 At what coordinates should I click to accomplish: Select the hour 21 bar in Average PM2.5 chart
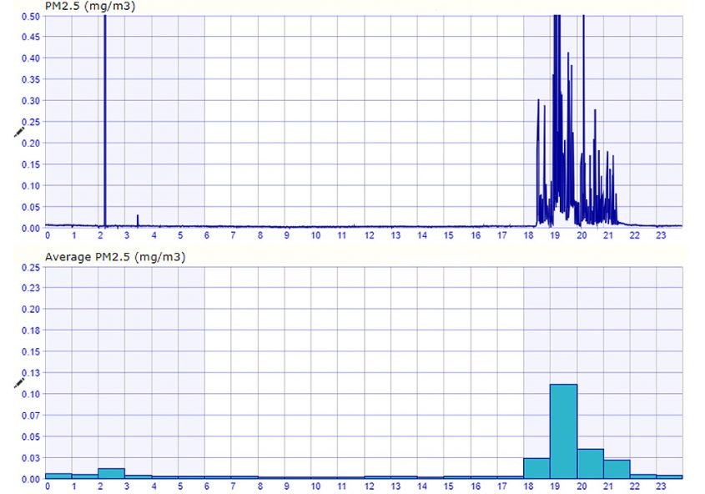pos(617,469)
